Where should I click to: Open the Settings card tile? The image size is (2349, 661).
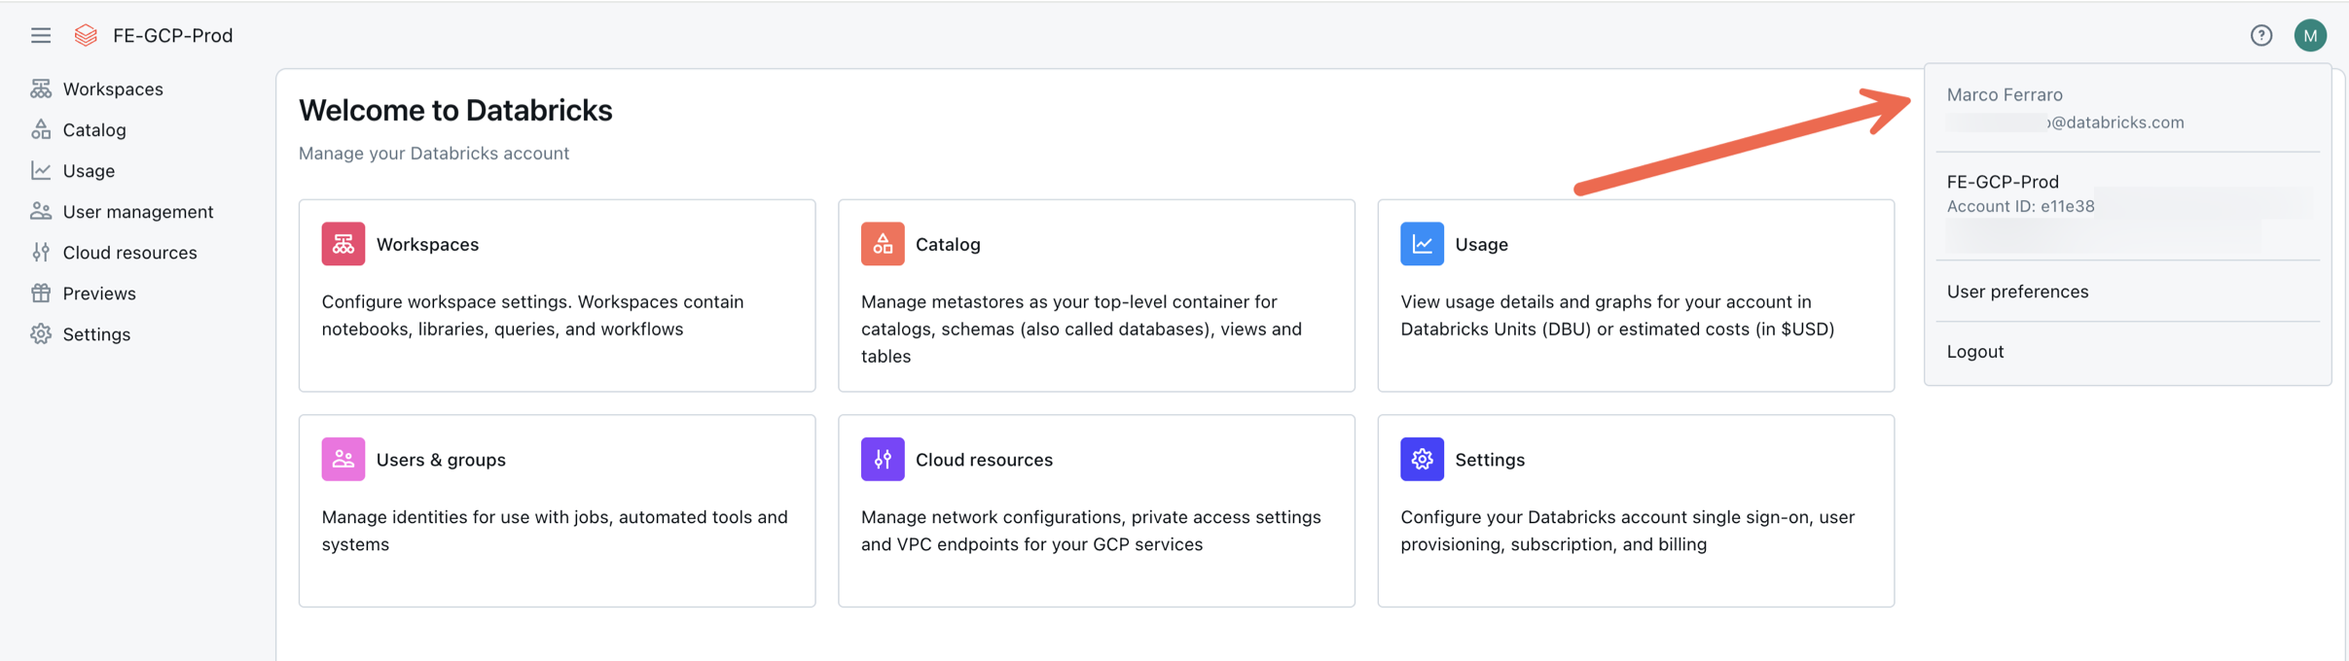(x=1635, y=510)
